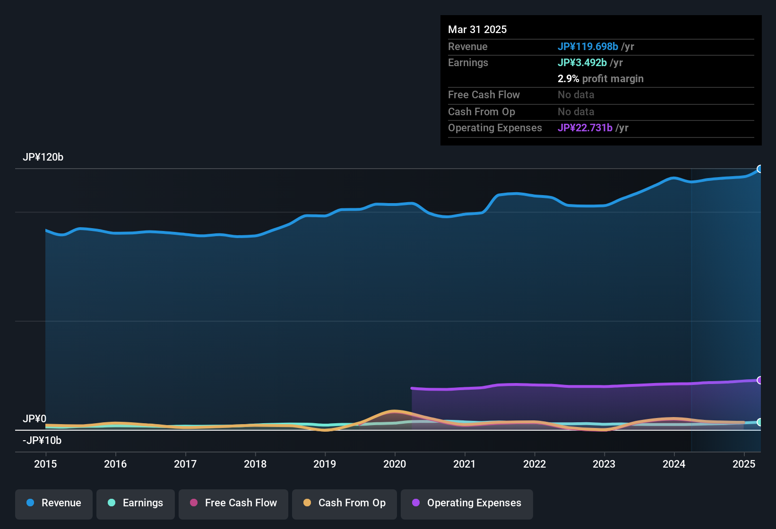
Task: Select the 2025 label on the timeline
Action: (745, 464)
